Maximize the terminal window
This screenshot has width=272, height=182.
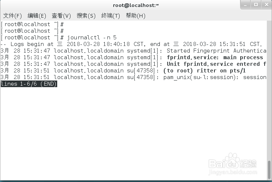point(256,5)
